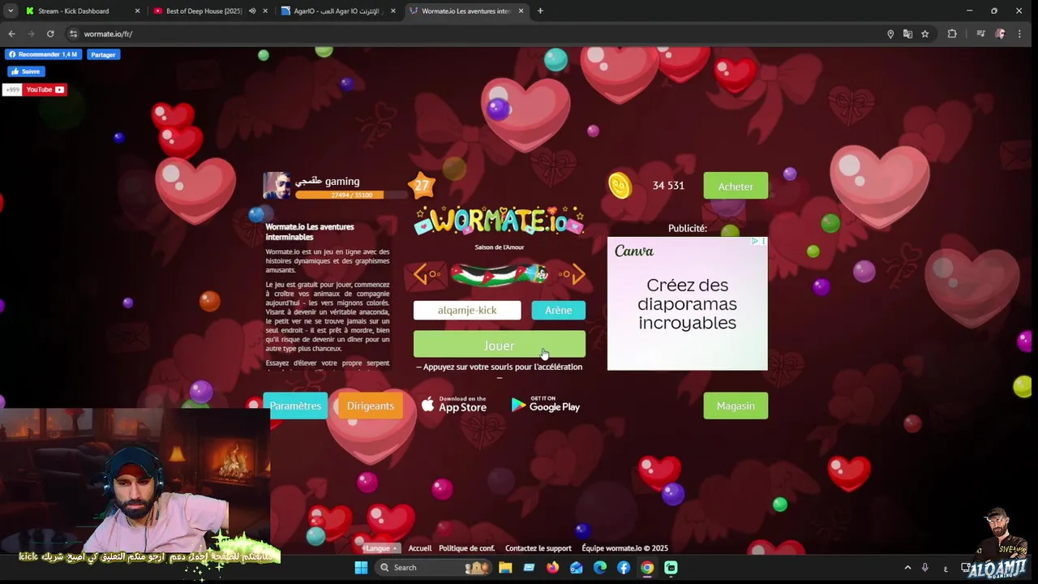Open the Paramètres settings
The height and width of the screenshot is (584, 1038).
(x=295, y=406)
